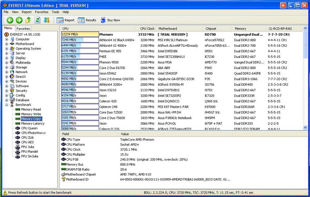Image resolution: width=310 pixels, height=197 pixels.
Task: Switch to the Menu tab
Action: 8,28
